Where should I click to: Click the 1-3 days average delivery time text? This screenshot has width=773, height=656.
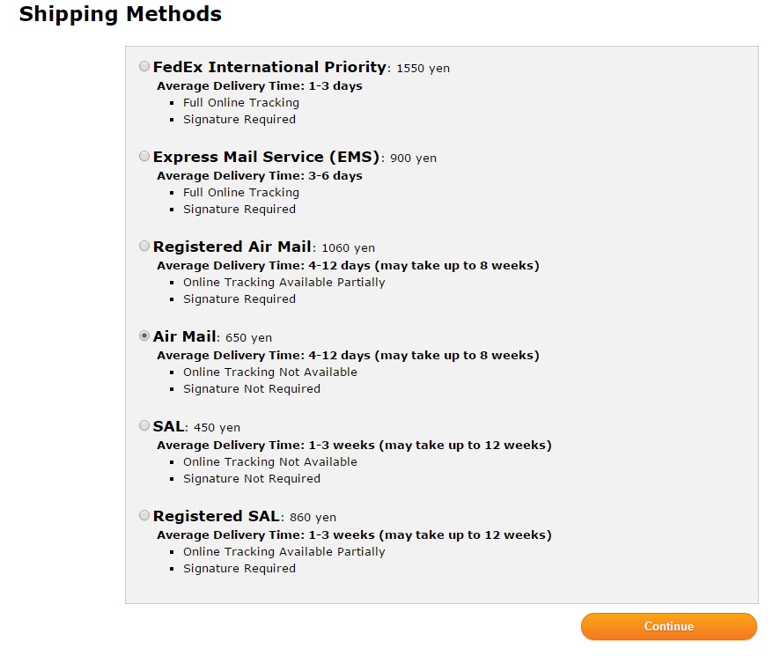click(260, 86)
